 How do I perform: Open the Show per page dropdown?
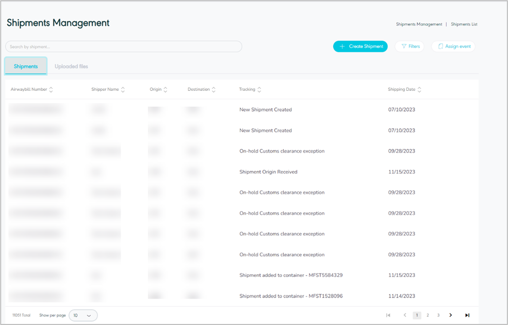(x=83, y=315)
